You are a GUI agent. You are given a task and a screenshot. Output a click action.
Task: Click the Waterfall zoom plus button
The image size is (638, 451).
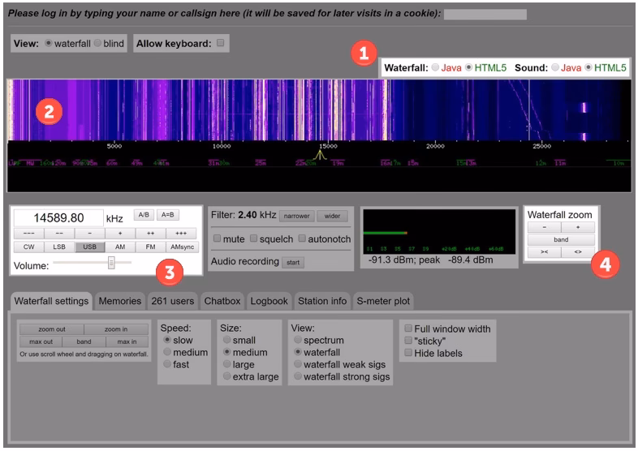click(578, 227)
